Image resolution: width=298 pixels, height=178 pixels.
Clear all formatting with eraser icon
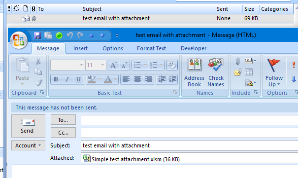click(x=172, y=65)
